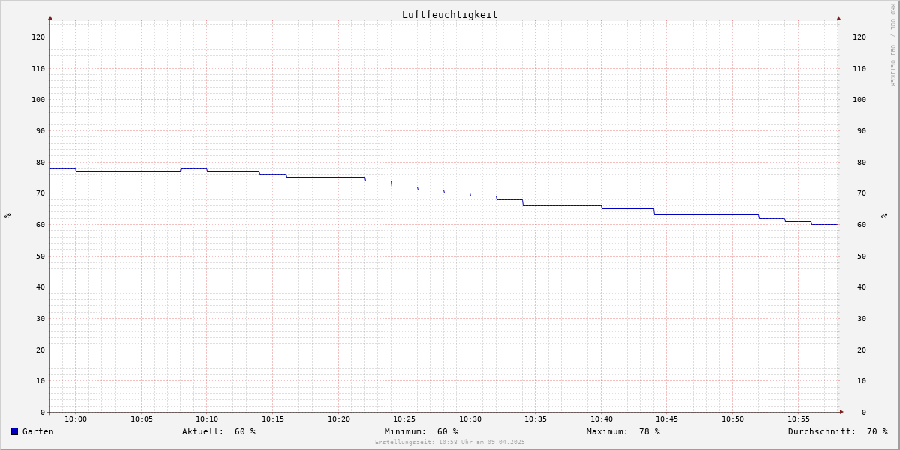Screen dimensions: 900x450
Task: Click the 10:05 time axis label
Action: pyautogui.click(x=142, y=419)
